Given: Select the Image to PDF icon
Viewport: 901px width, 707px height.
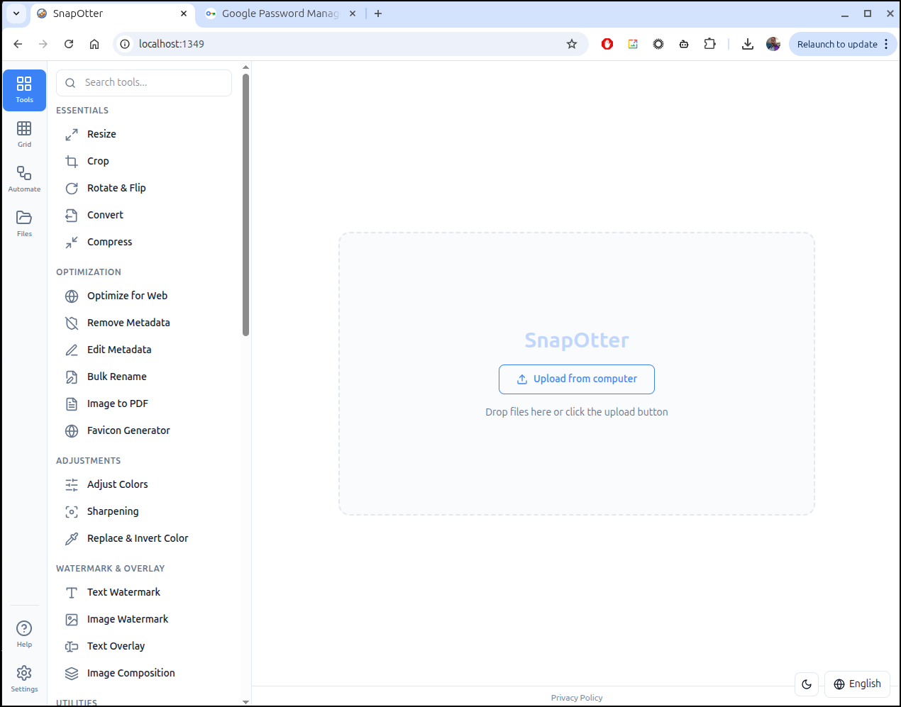Looking at the screenshot, I should [72, 403].
